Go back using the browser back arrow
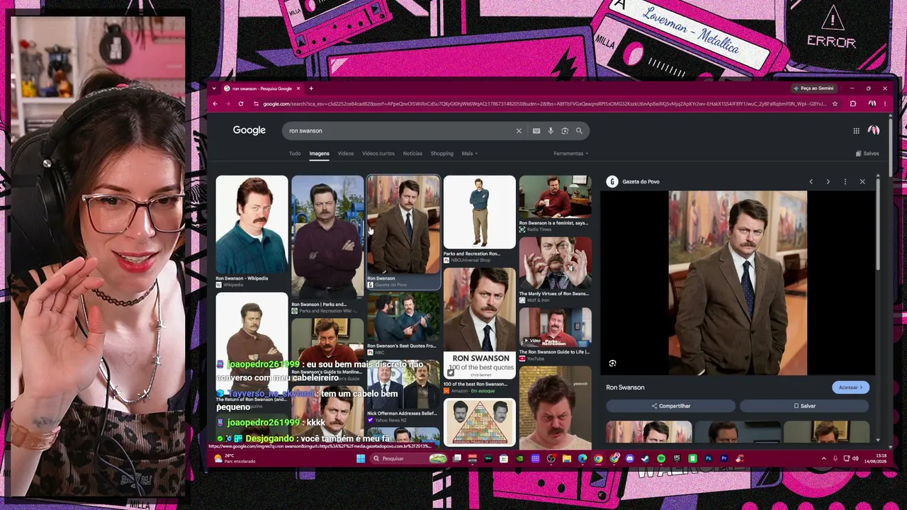Viewport: 907px width, 510px height. [215, 103]
